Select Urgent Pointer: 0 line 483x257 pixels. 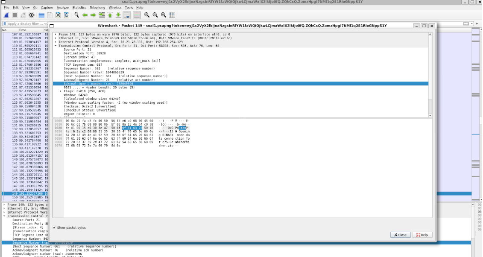point(79,114)
